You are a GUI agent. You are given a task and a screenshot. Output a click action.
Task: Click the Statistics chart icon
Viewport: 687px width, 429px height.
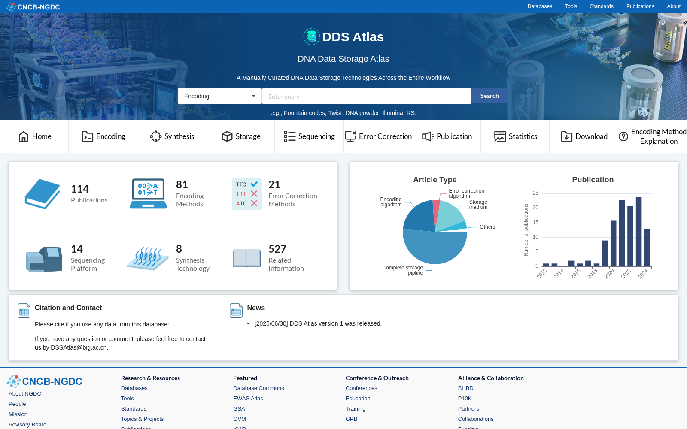coord(500,136)
